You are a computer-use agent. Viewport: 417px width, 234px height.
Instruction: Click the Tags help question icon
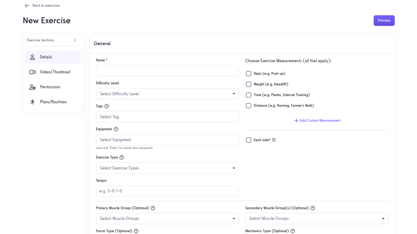pyautogui.click(x=107, y=106)
